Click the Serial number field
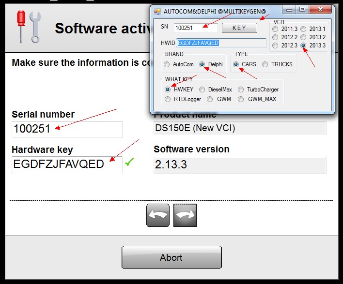Viewport: 343px width, 284px height. click(67, 129)
